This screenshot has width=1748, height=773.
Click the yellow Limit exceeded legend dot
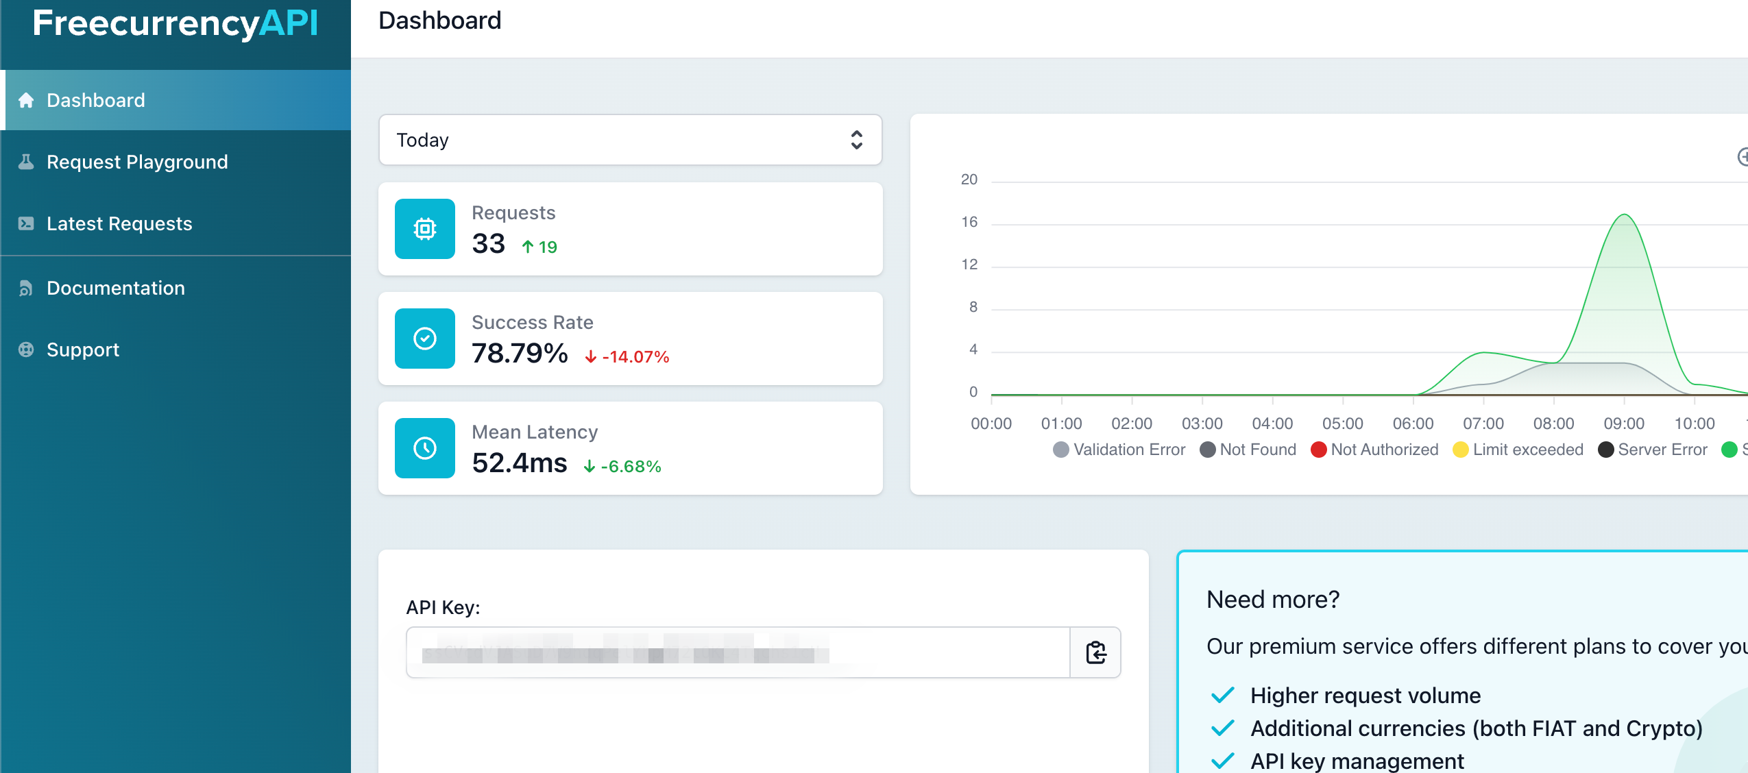coord(1461,450)
